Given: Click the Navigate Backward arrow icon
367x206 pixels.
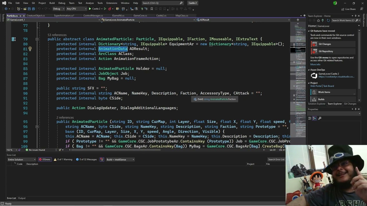Looking at the screenshot, I should point(6,9).
